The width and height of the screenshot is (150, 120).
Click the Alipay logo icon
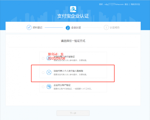[x=73, y=9]
